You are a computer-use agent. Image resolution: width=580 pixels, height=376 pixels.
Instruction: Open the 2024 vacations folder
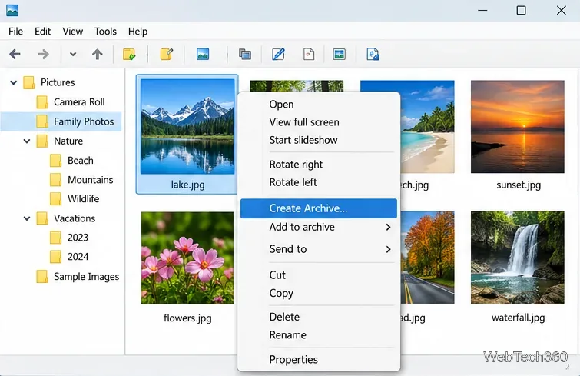[78, 257]
